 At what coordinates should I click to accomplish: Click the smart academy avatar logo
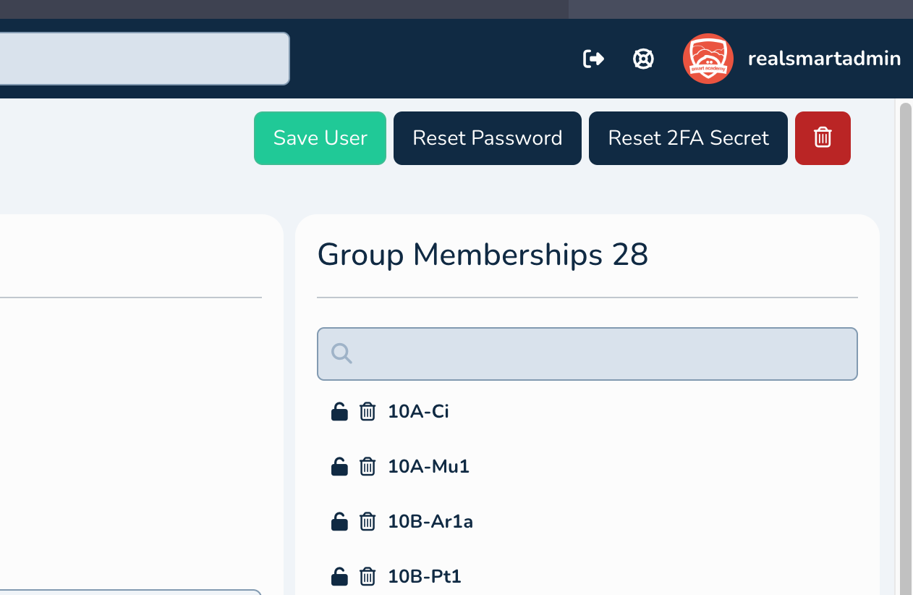pos(708,59)
